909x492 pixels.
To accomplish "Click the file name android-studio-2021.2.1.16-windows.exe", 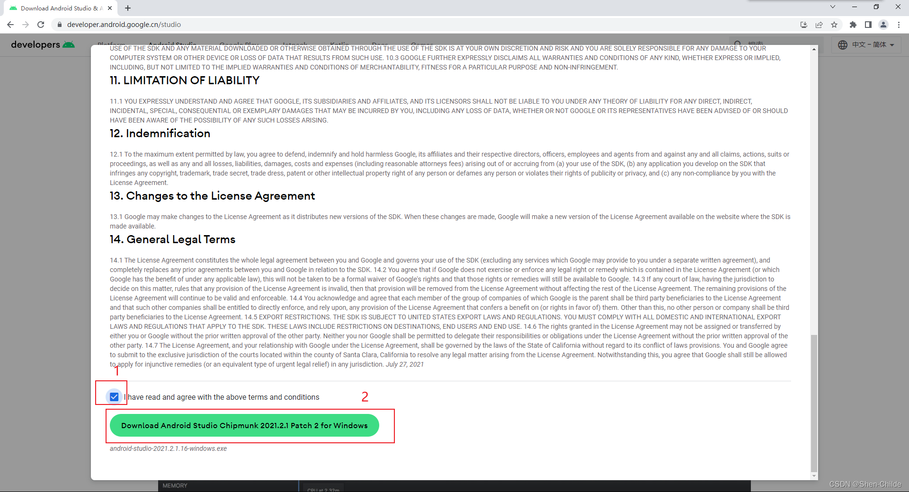I will (168, 448).
